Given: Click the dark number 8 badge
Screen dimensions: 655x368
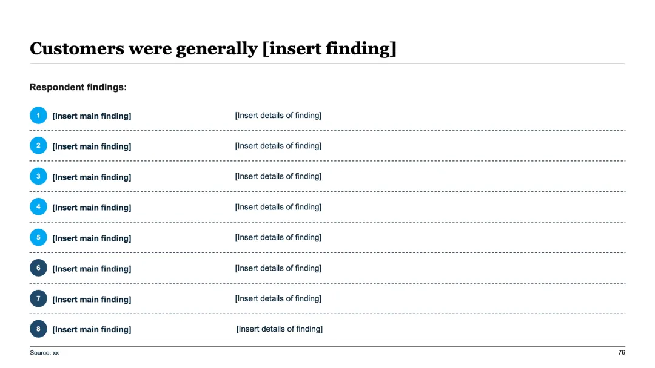Looking at the screenshot, I should pyautogui.click(x=38, y=329).
